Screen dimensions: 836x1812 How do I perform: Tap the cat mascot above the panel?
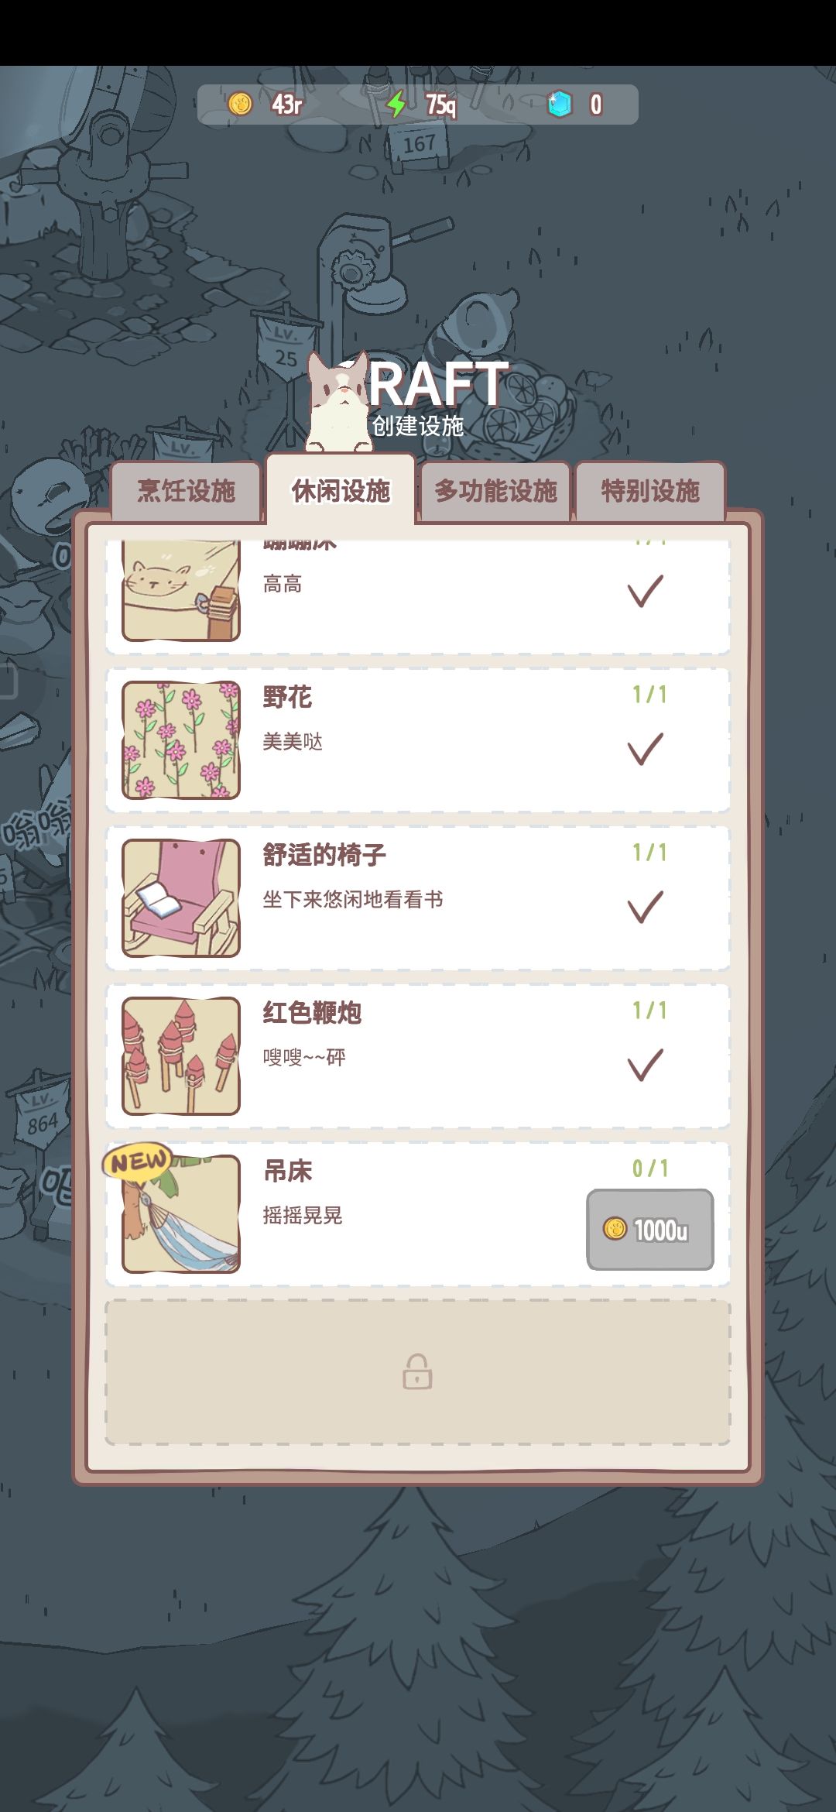click(x=338, y=403)
